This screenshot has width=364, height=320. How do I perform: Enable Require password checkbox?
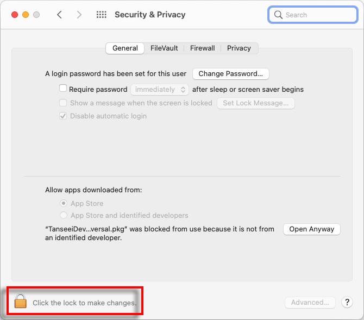[63, 89]
